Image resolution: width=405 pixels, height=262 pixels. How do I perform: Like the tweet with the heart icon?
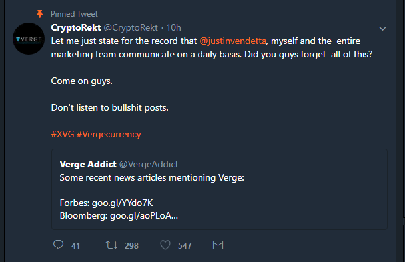coord(165,245)
